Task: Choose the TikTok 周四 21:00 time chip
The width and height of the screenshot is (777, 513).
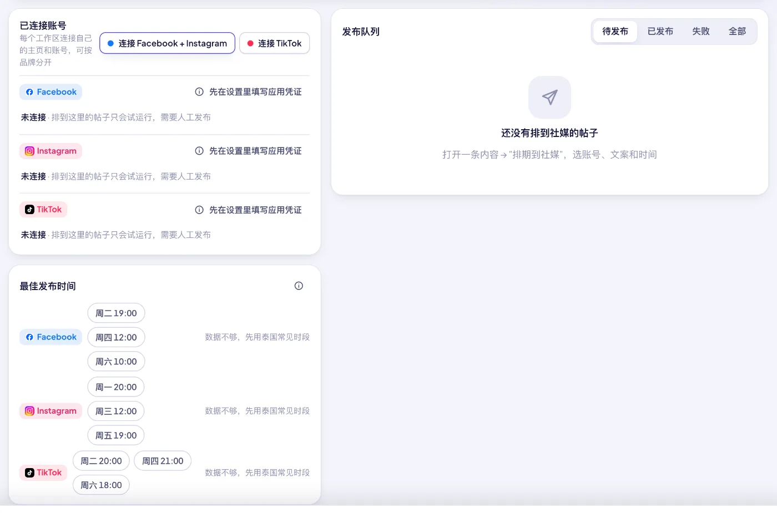Action: (163, 461)
